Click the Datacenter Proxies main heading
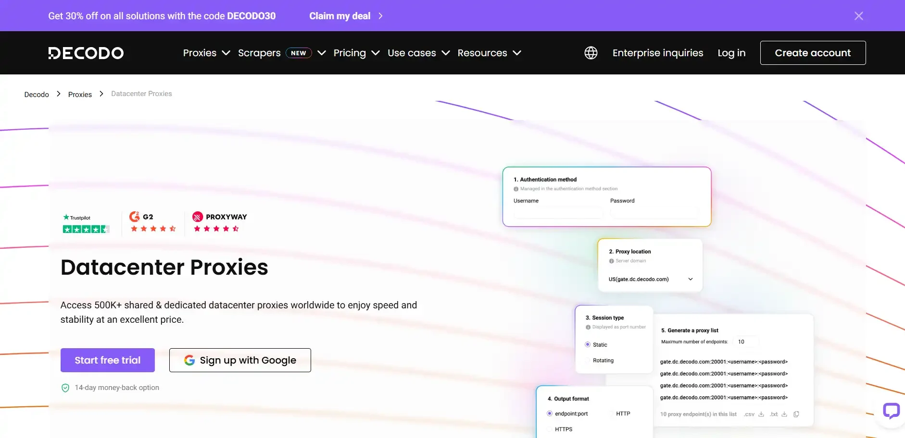This screenshot has height=438, width=905. point(164,267)
